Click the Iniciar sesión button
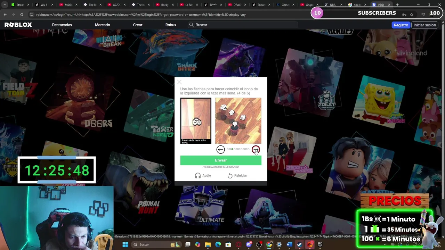The height and width of the screenshot is (250, 445). [424, 25]
